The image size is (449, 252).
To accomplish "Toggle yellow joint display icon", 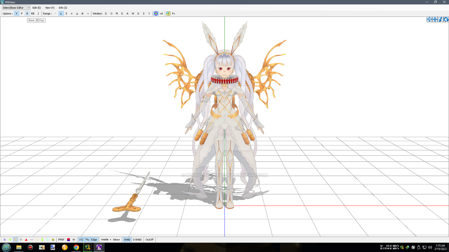I will click(53, 240).
